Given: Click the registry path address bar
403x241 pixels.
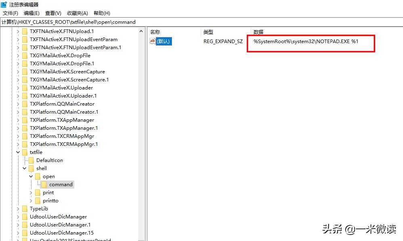Looking at the screenshot, I should click(x=201, y=22).
